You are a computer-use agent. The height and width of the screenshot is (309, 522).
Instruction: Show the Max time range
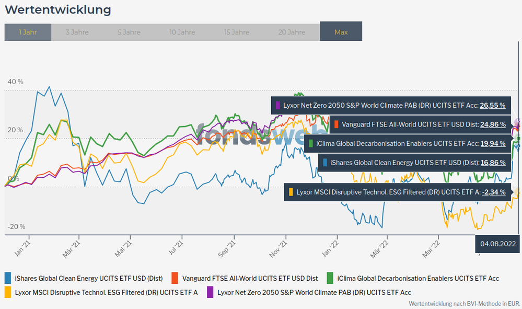341,32
